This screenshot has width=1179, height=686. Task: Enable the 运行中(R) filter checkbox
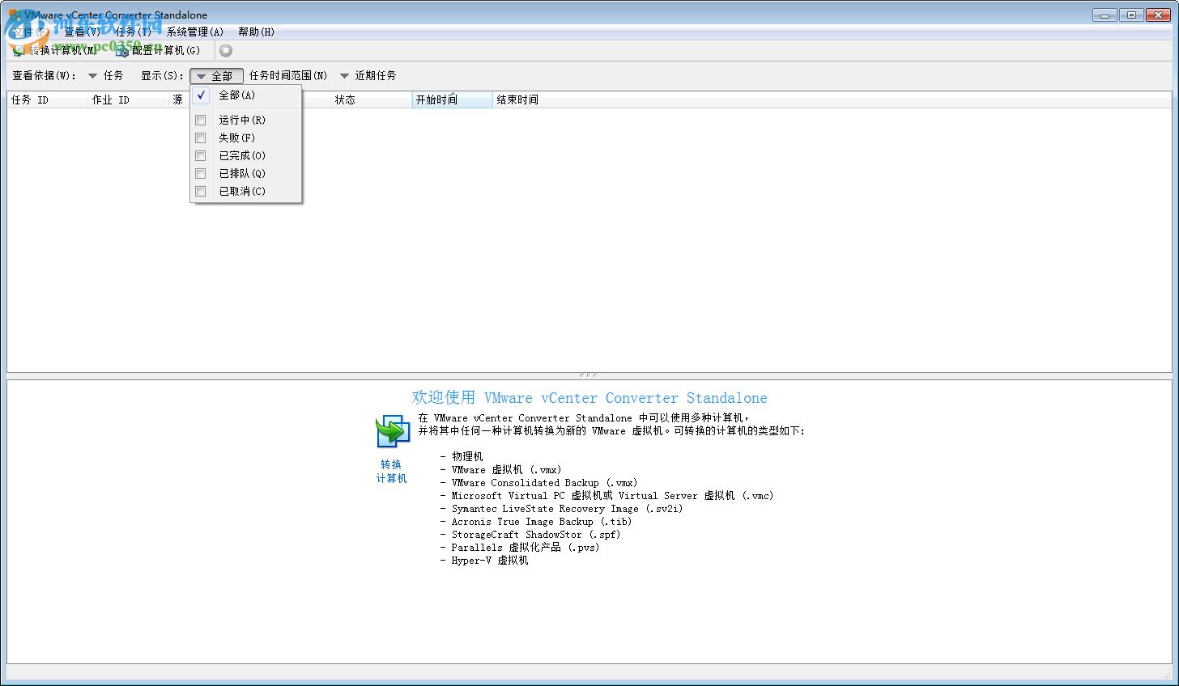coord(200,120)
